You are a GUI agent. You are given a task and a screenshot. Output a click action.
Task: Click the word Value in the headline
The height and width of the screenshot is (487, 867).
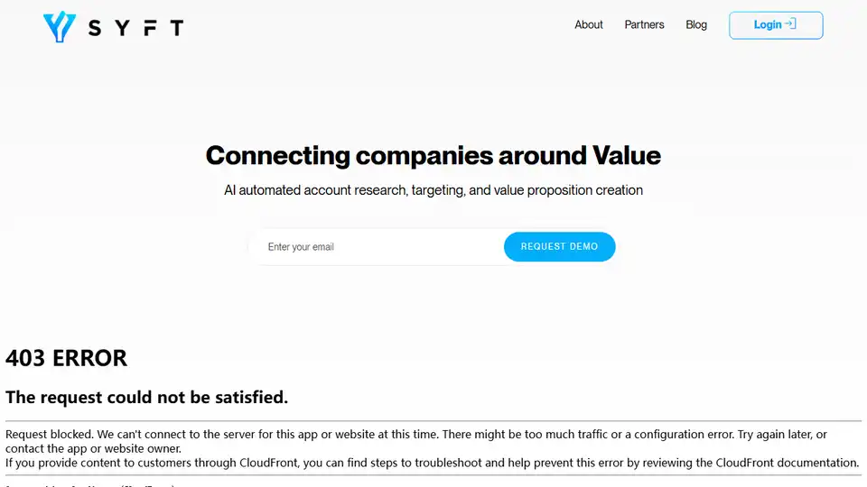click(626, 155)
